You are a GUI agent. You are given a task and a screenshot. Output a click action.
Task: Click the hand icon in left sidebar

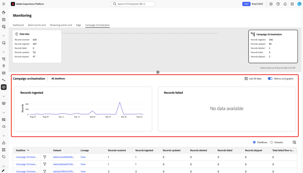tap(4, 12)
